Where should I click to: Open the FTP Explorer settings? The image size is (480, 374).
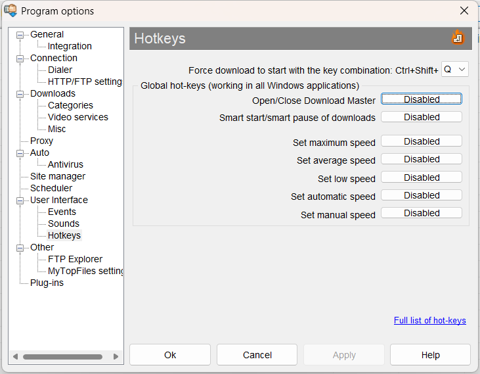click(x=75, y=259)
